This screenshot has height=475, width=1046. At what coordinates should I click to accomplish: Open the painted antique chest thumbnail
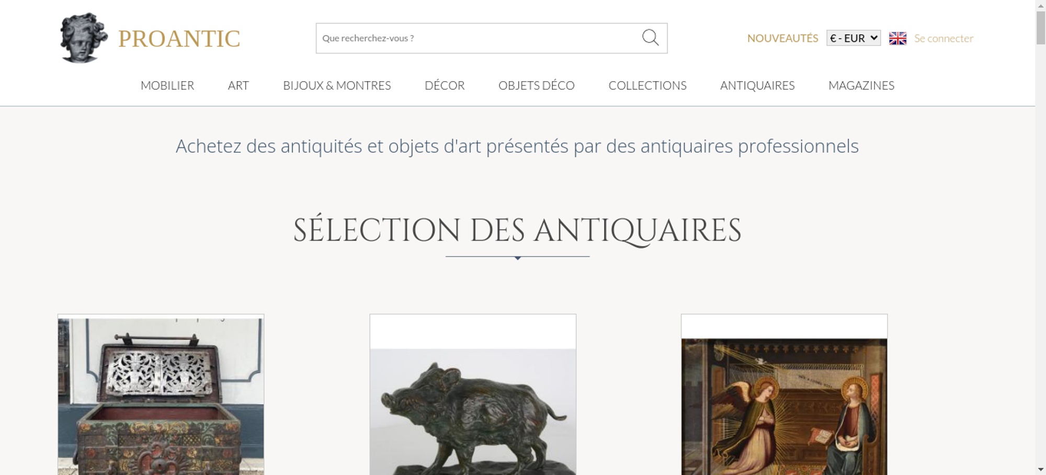point(161,395)
